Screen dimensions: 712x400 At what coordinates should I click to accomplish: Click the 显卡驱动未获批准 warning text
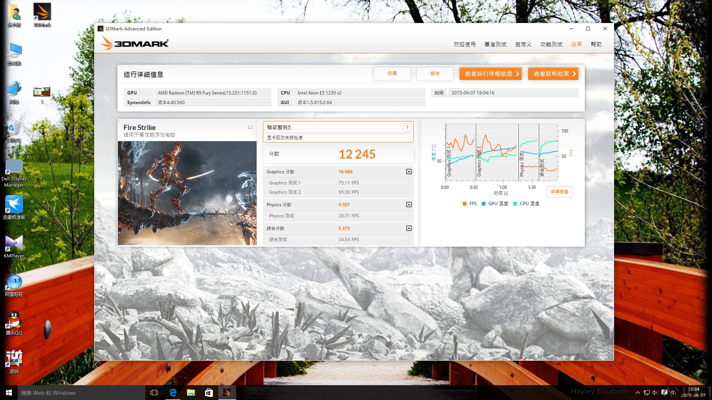[x=285, y=138]
